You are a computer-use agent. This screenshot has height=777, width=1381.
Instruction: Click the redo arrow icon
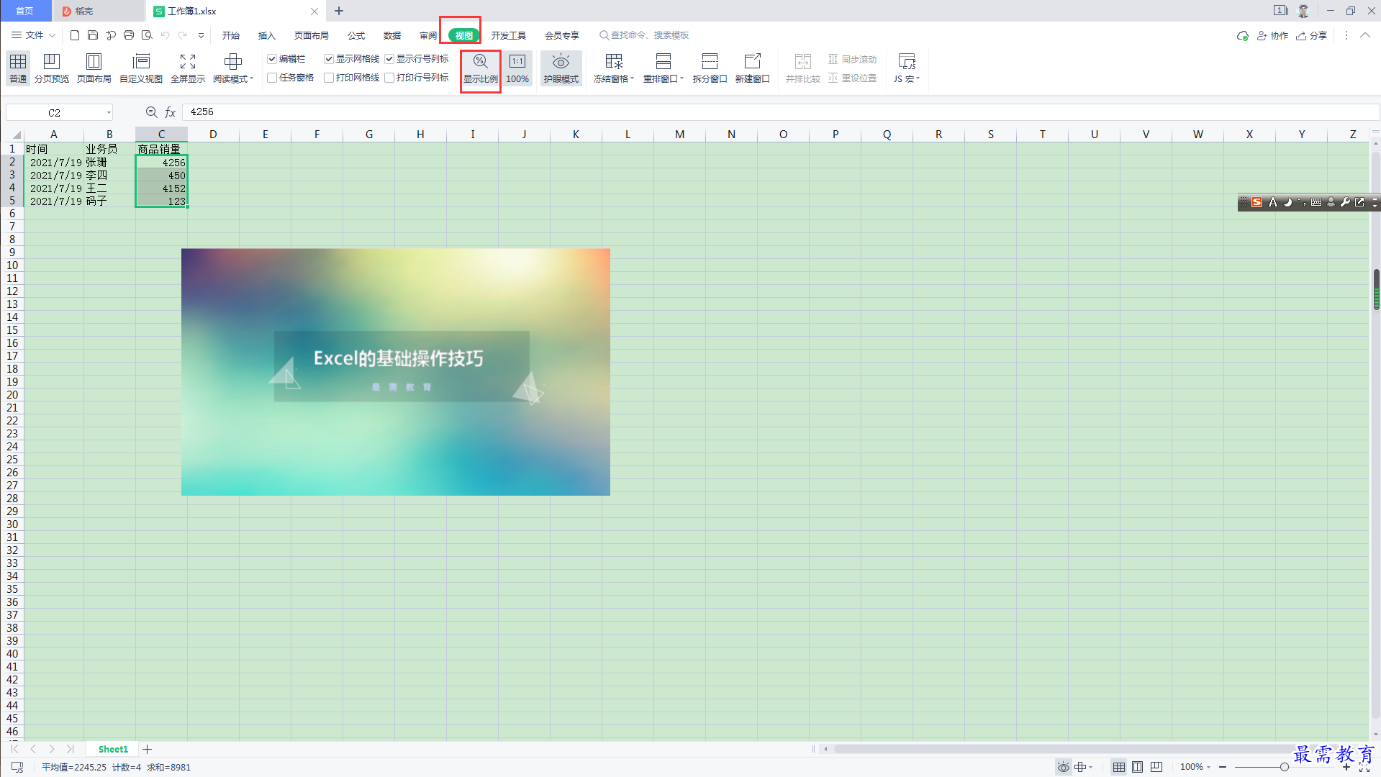(x=183, y=35)
